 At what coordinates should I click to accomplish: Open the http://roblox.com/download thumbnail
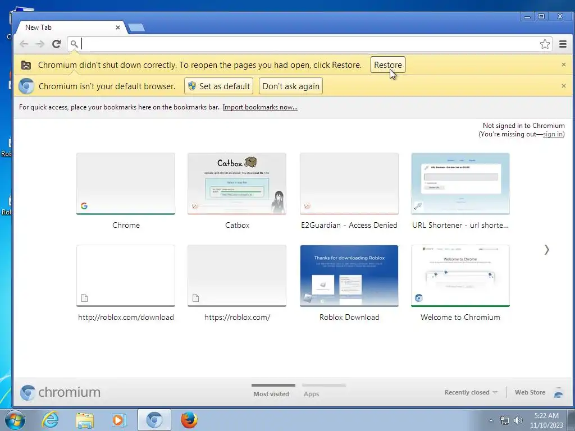click(x=126, y=276)
